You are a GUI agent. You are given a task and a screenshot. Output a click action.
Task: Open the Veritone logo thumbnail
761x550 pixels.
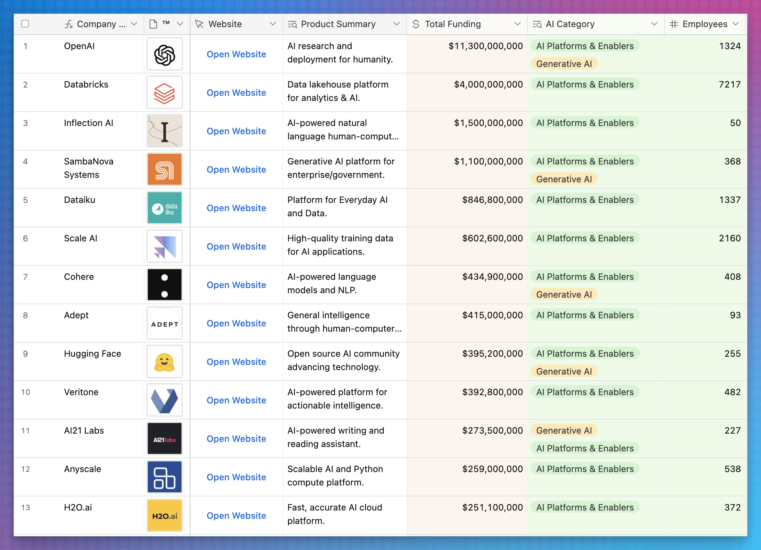pyautogui.click(x=165, y=400)
